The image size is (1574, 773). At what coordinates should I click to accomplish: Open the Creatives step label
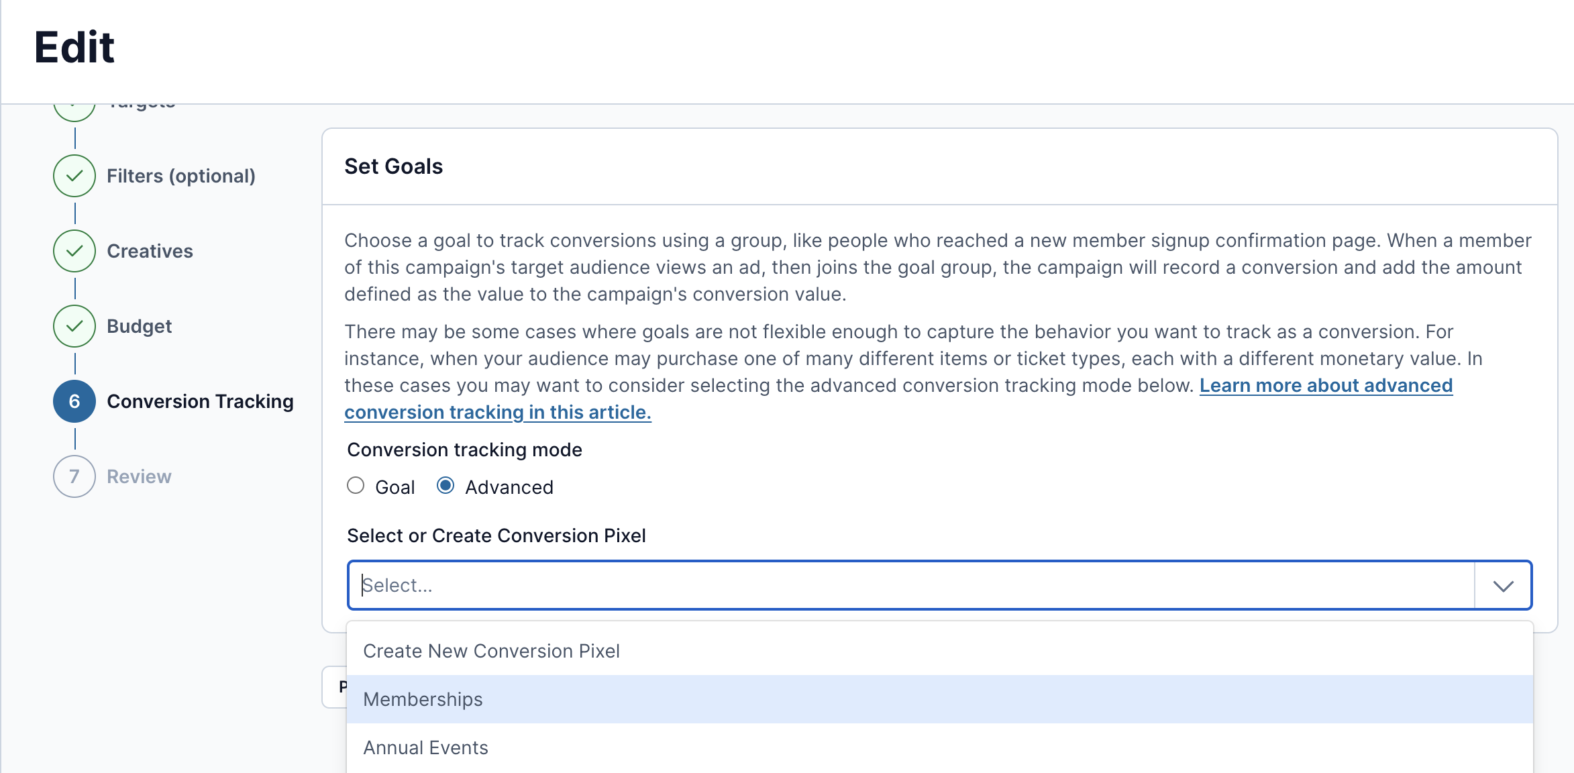pyautogui.click(x=150, y=251)
